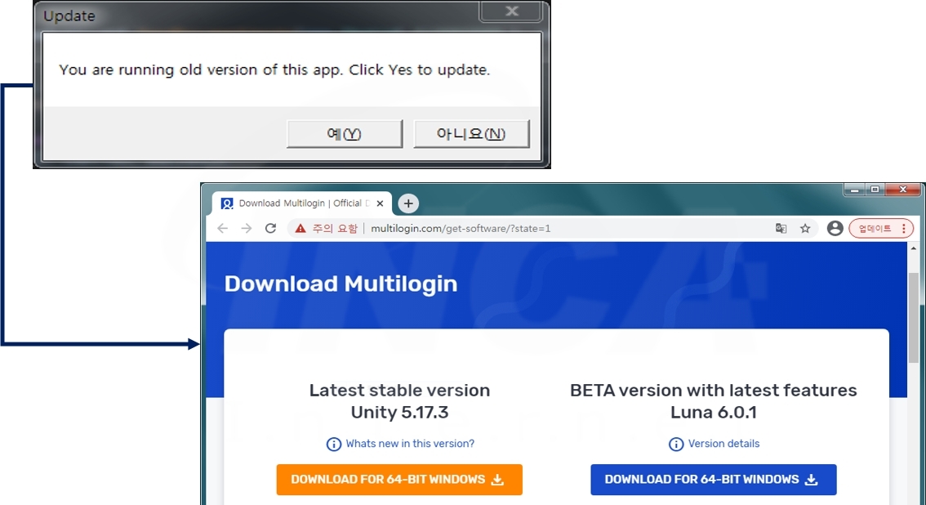Open a new tab with plus button

[408, 203]
